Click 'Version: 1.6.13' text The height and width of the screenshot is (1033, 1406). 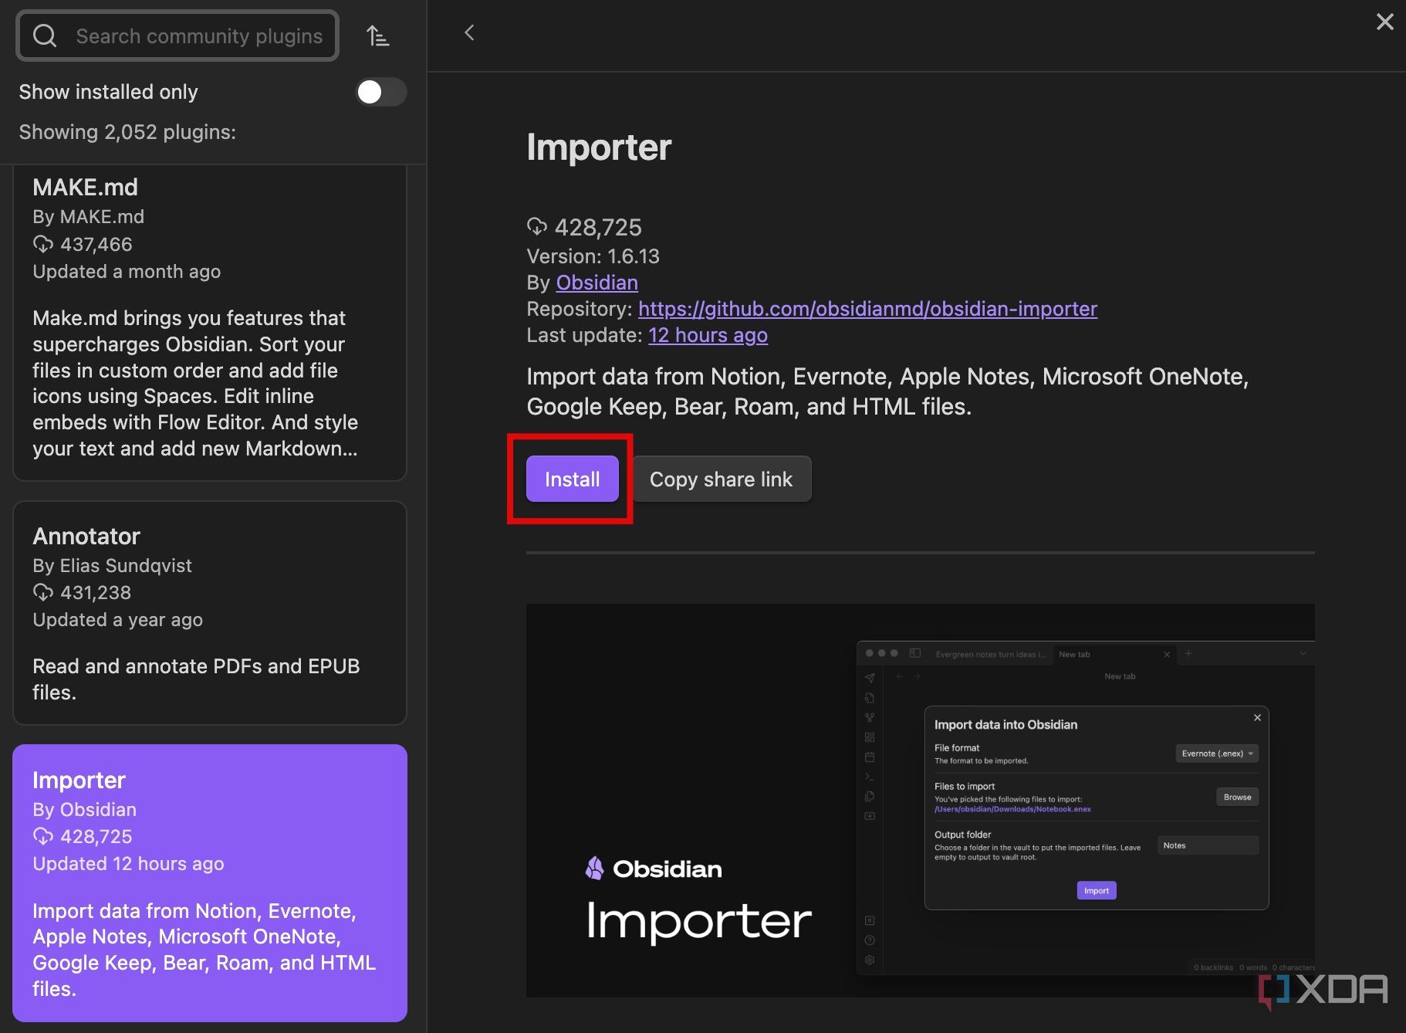coord(593,256)
